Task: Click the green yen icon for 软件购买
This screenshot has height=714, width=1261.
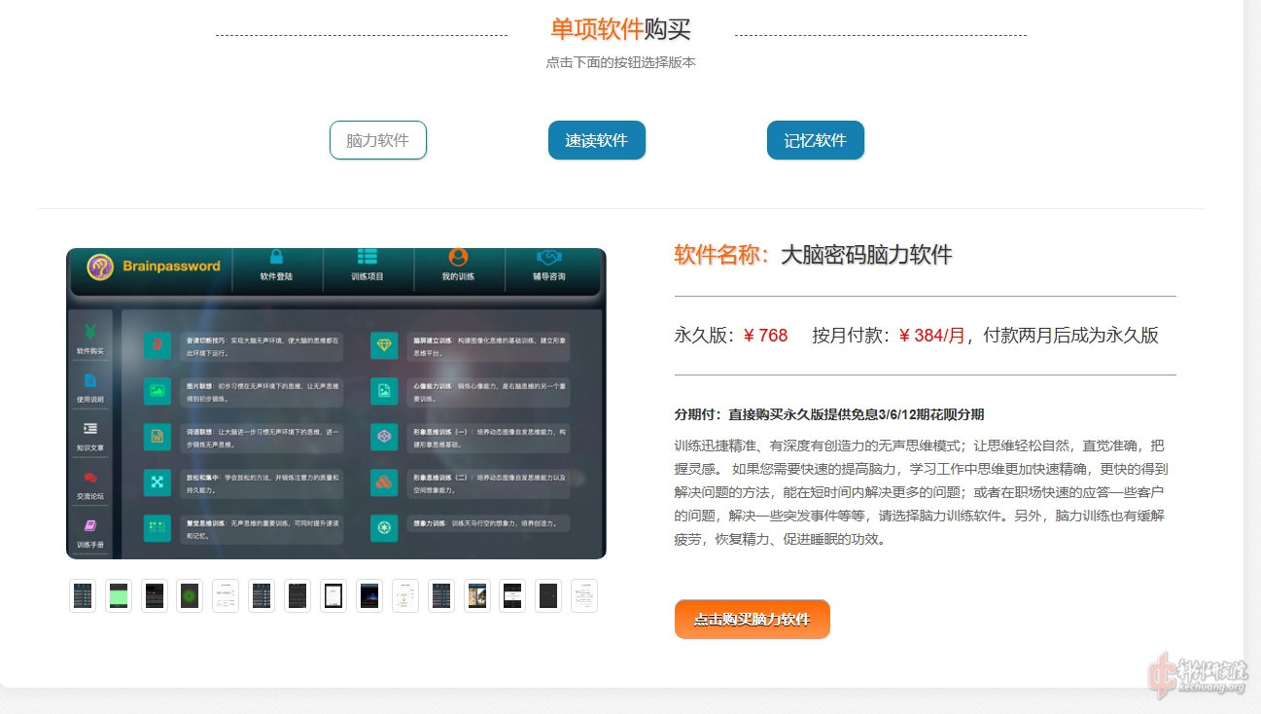Action: click(x=90, y=330)
